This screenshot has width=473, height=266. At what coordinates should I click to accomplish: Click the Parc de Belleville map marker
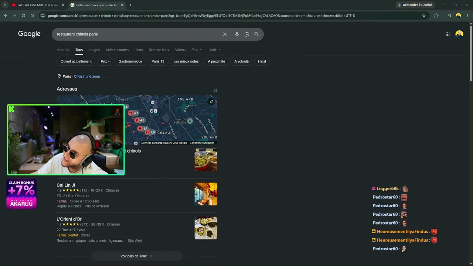tap(190, 121)
